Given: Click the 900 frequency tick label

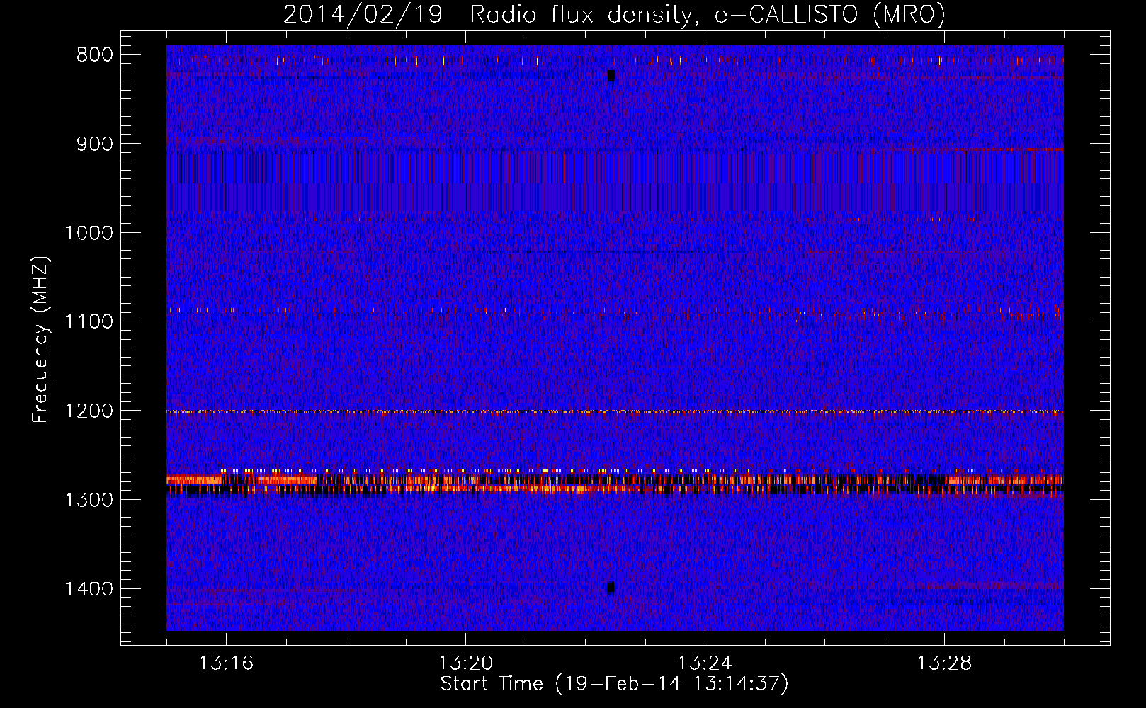Looking at the screenshot, I should pyautogui.click(x=95, y=144).
